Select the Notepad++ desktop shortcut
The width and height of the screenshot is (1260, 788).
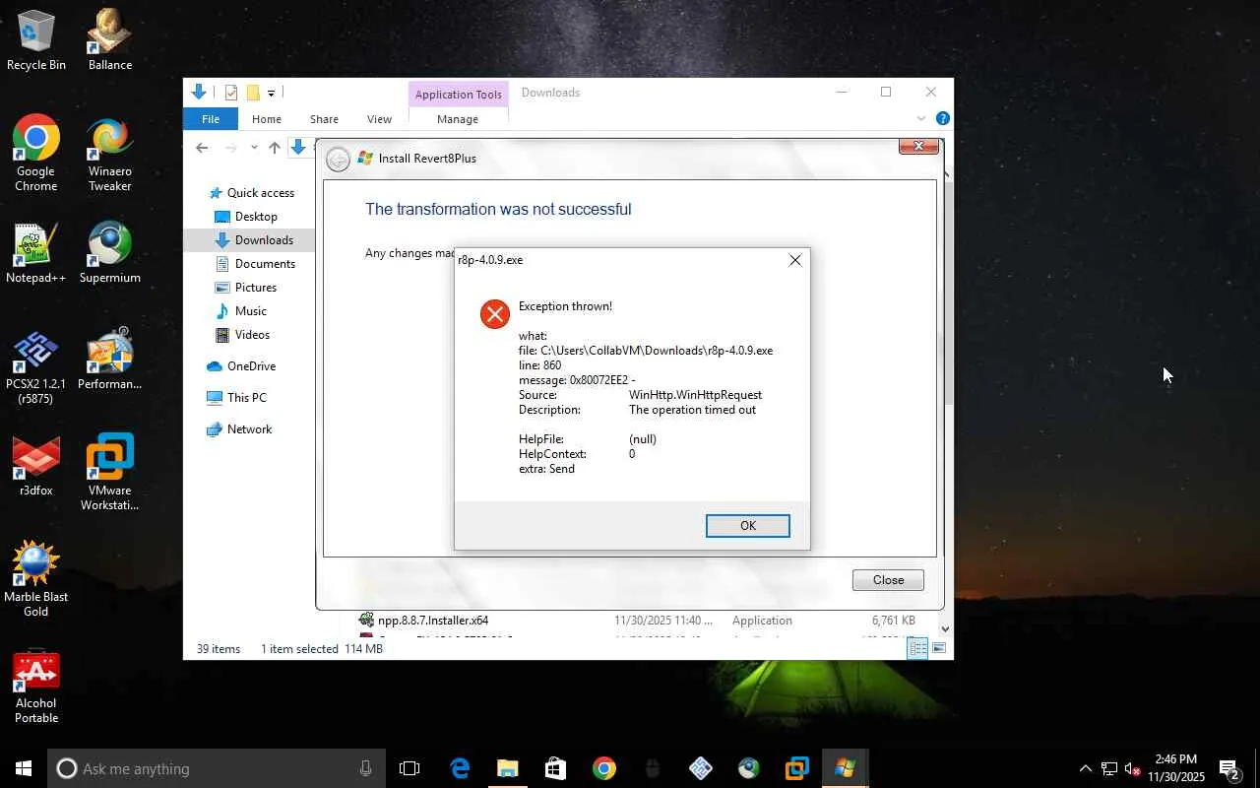(36, 253)
